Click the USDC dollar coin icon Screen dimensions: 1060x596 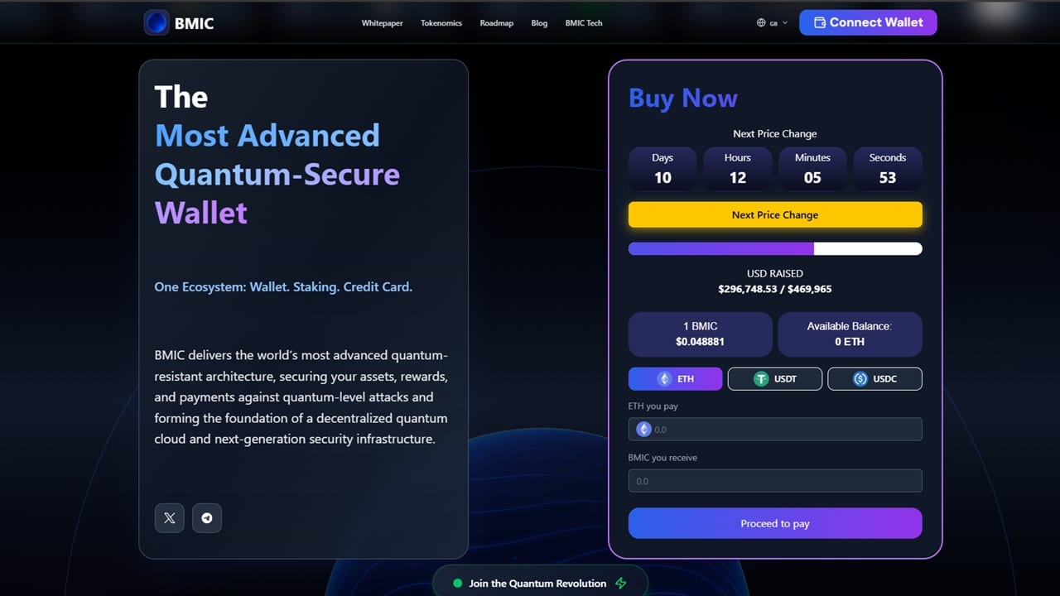[861, 378]
